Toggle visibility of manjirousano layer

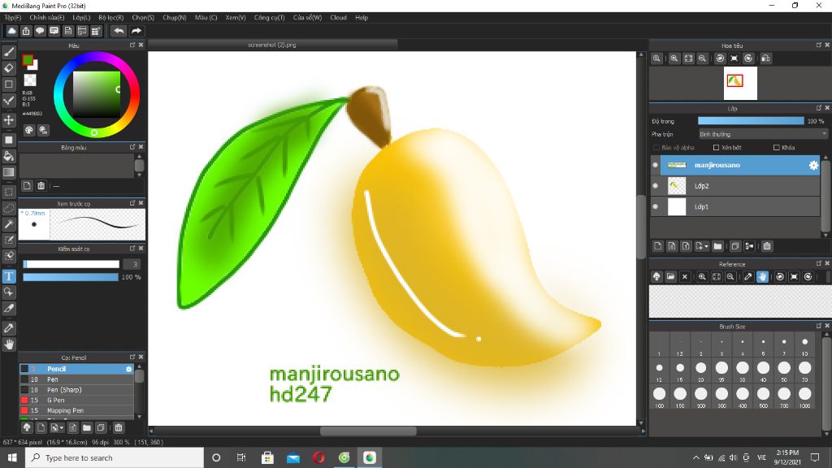656,165
